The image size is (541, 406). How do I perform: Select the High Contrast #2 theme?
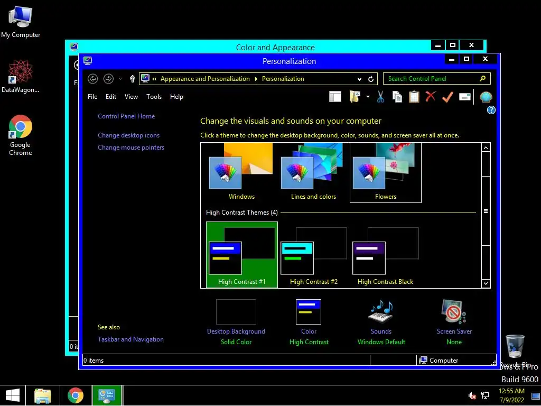(314, 254)
